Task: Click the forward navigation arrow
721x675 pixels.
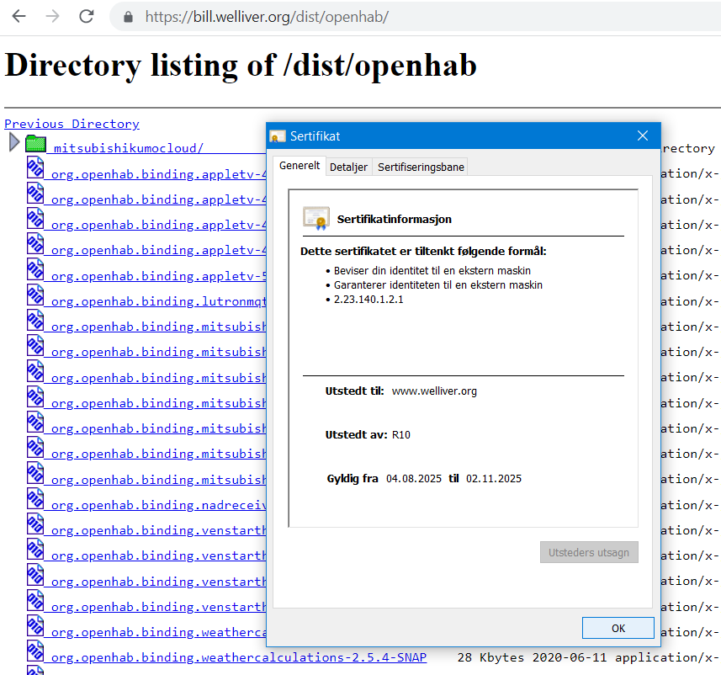Action: pos(51,16)
